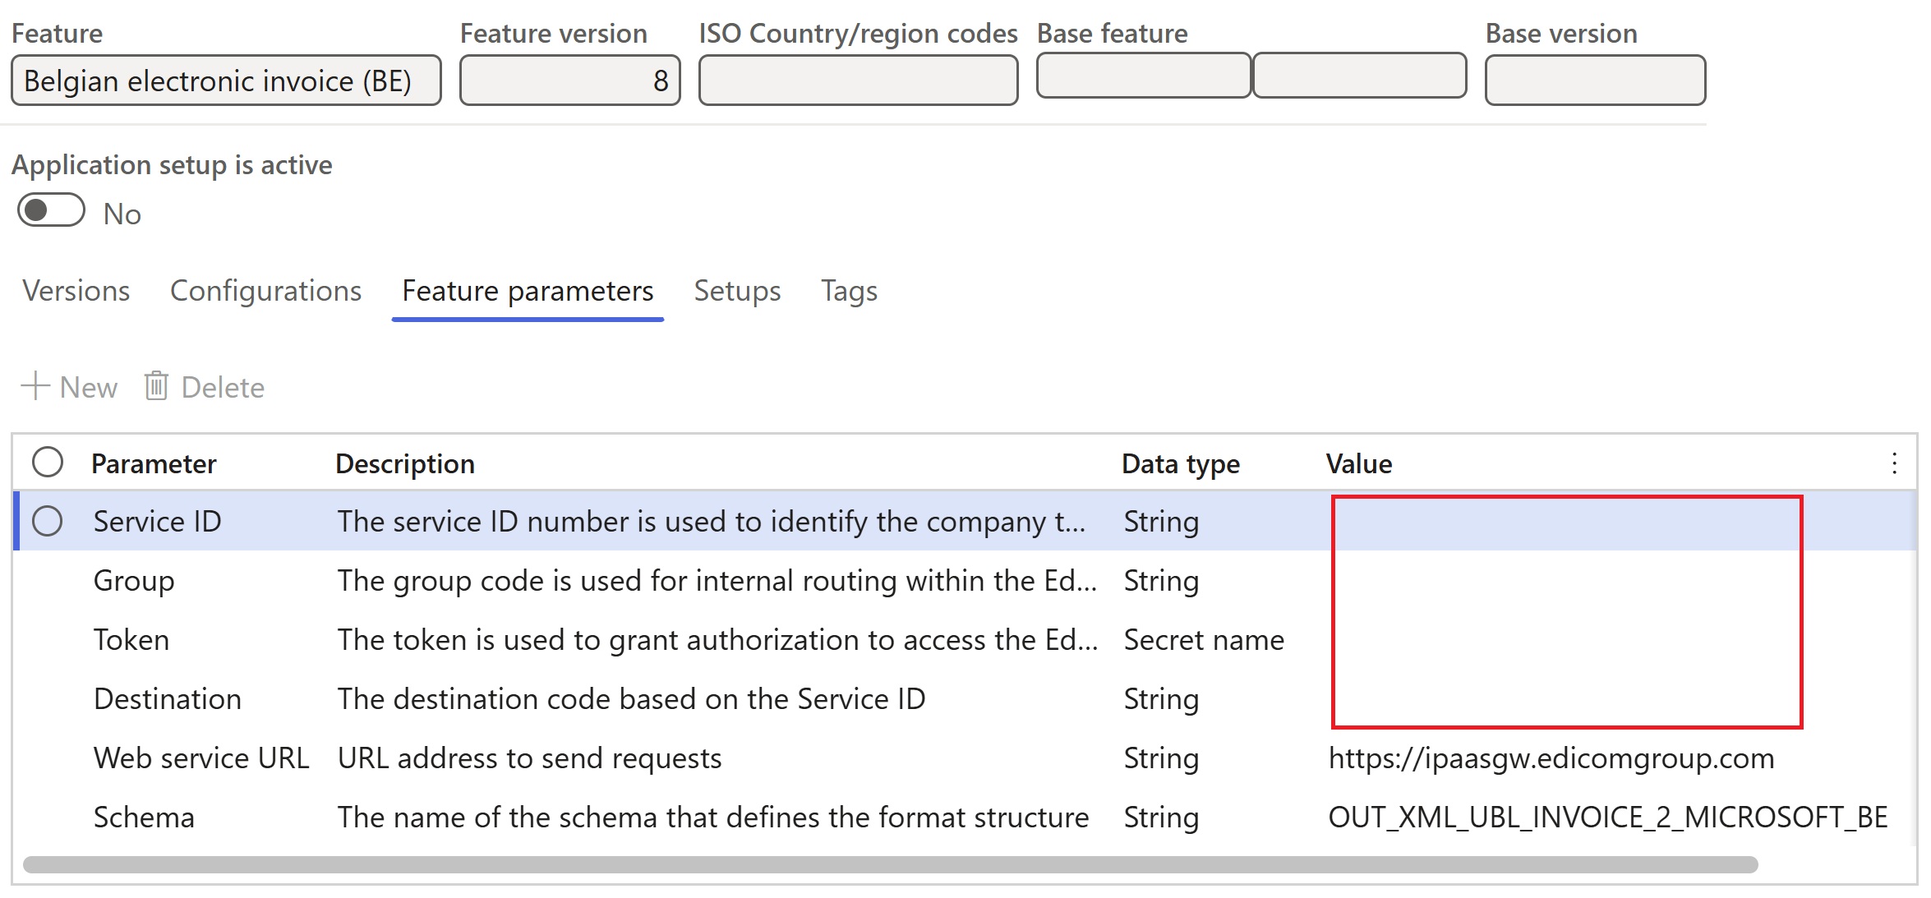Sort by the Value column header
Screen dimensions: 1931x898
tap(1359, 463)
